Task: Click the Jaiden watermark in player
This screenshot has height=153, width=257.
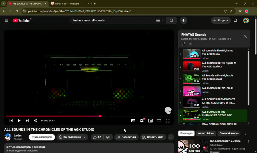Action: [168, 111]
